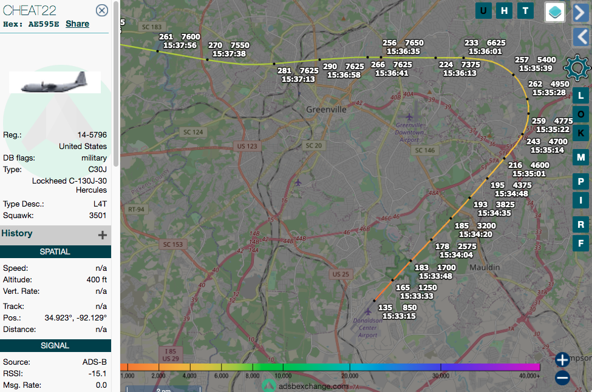Click the sidebar vertical scrollbar
592x392 pixels.
(x=116, y=84)
